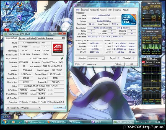Open the PowerColor Giveaway tab
The width and height of the screenshot is (166, 130).
pos(45,38)
